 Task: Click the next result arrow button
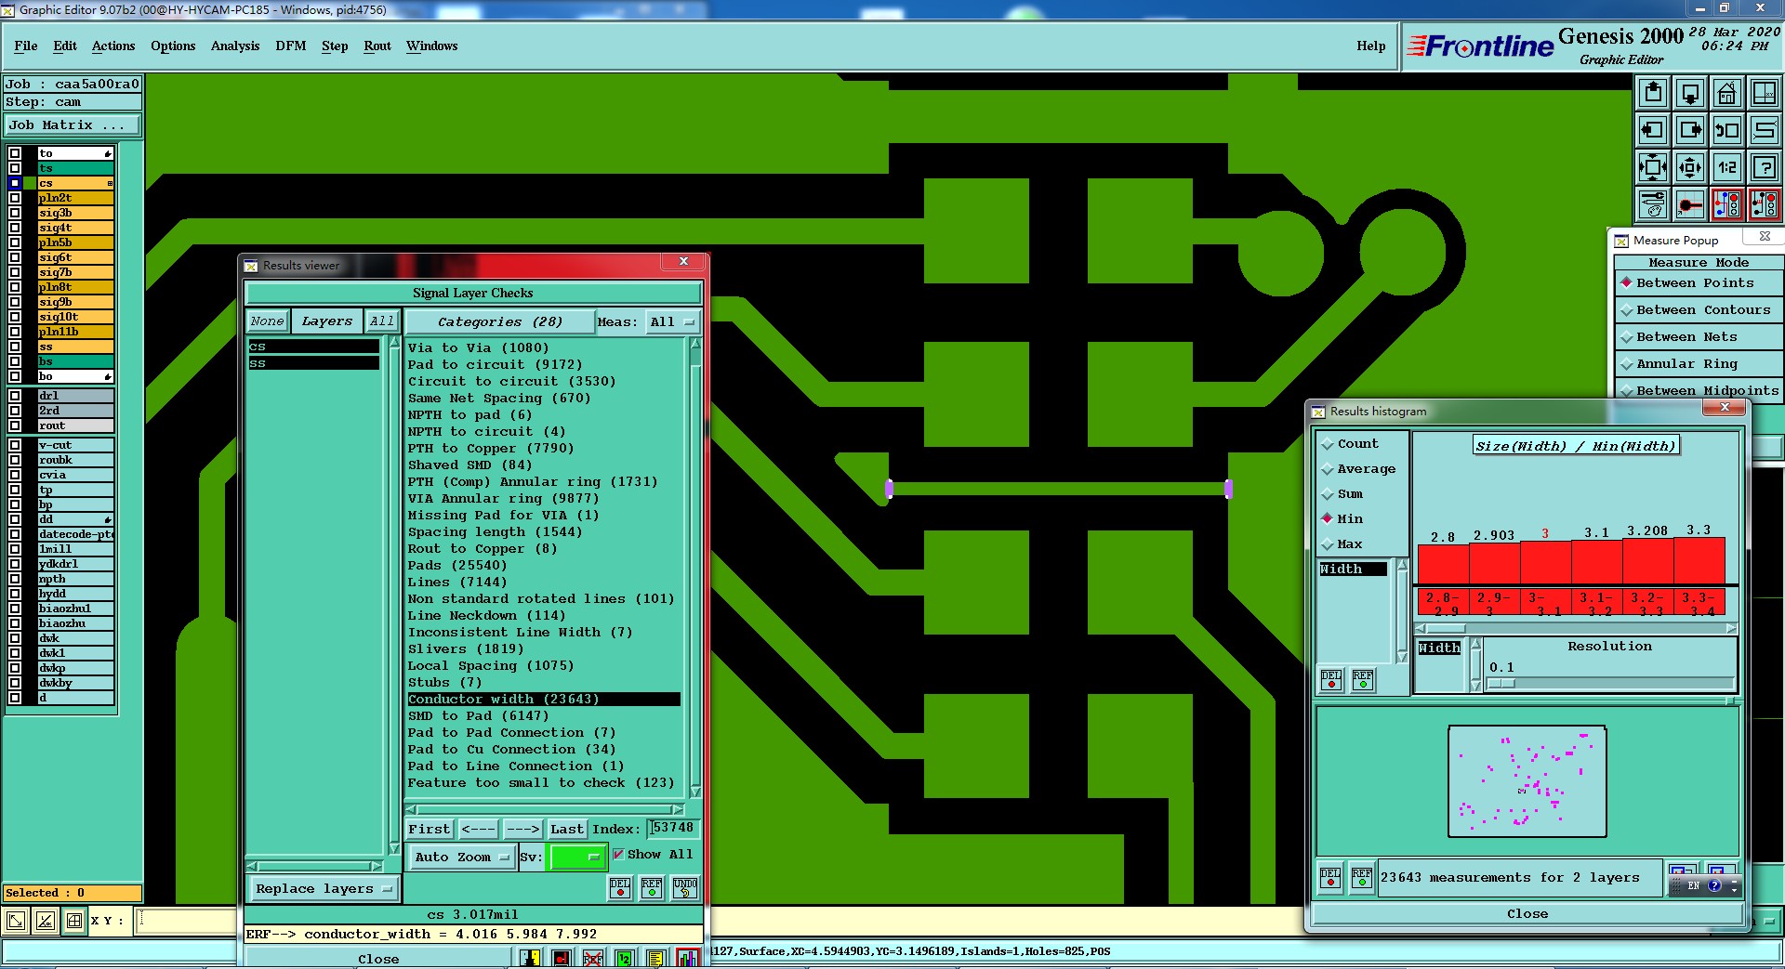coord(523,829)
